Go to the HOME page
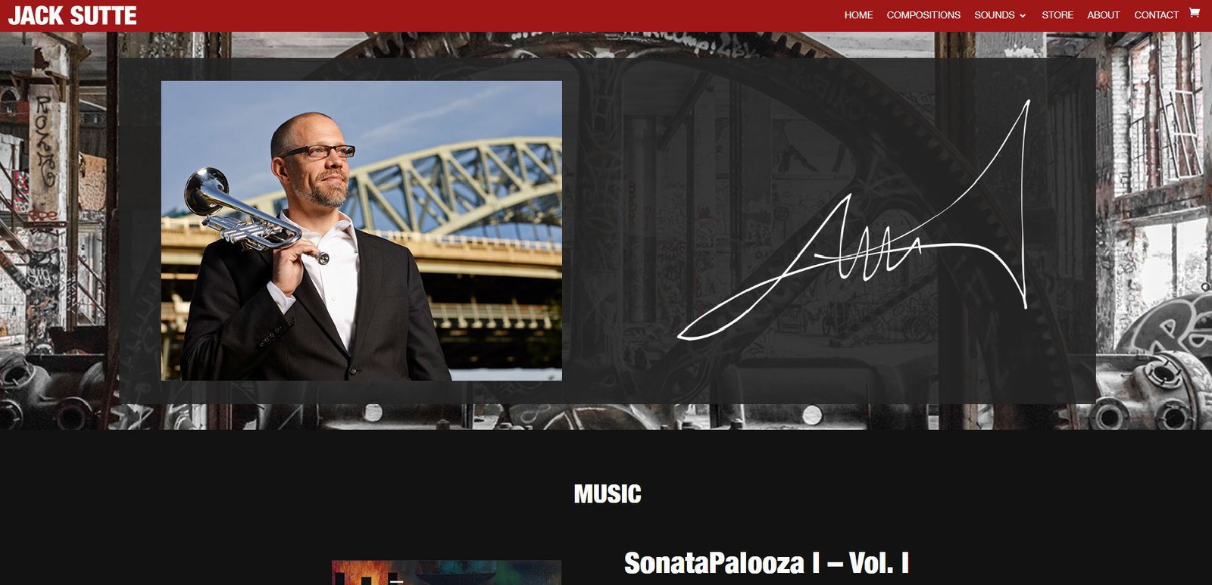The height and width of the screenshot is (585, 1212). pos(858,15)
